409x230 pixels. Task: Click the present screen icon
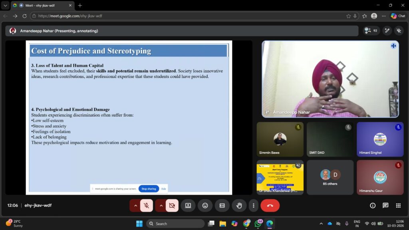(x=188, y=205)
